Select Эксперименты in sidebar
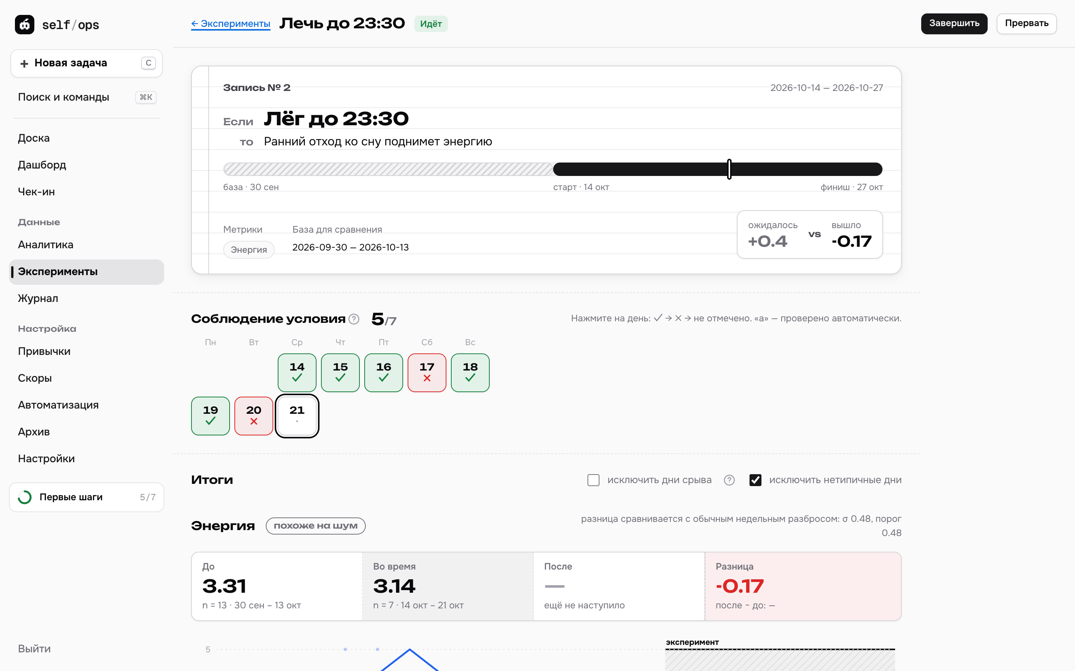This screenshot has width=1075, height=671. pyautogui.click(x=87, y=272)
